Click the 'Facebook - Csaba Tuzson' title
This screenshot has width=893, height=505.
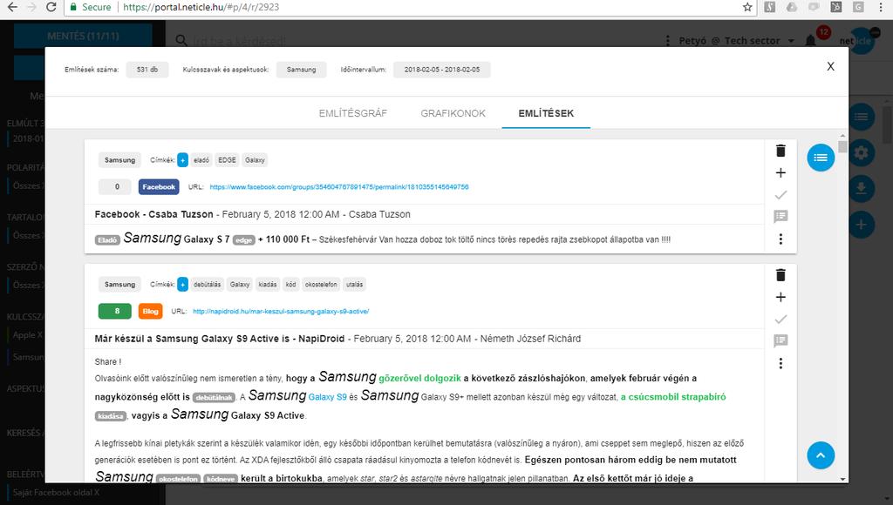pyautogui.click(x=153, y=214)
